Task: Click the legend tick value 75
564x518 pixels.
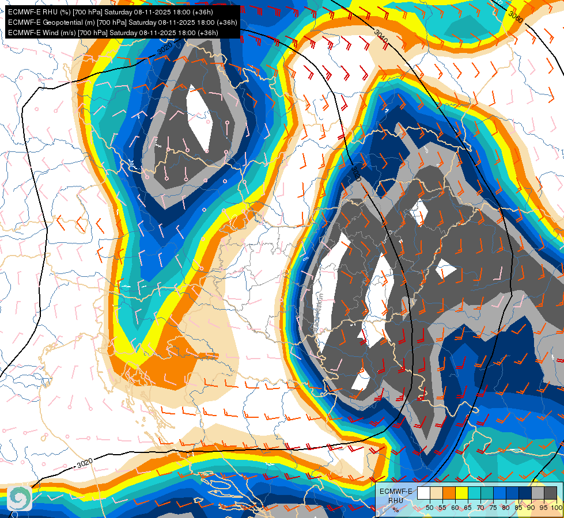Action: coord(493,508)
